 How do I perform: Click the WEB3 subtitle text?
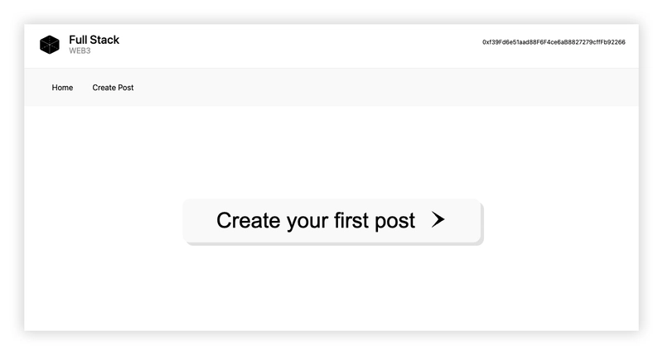tap(80, 50)
